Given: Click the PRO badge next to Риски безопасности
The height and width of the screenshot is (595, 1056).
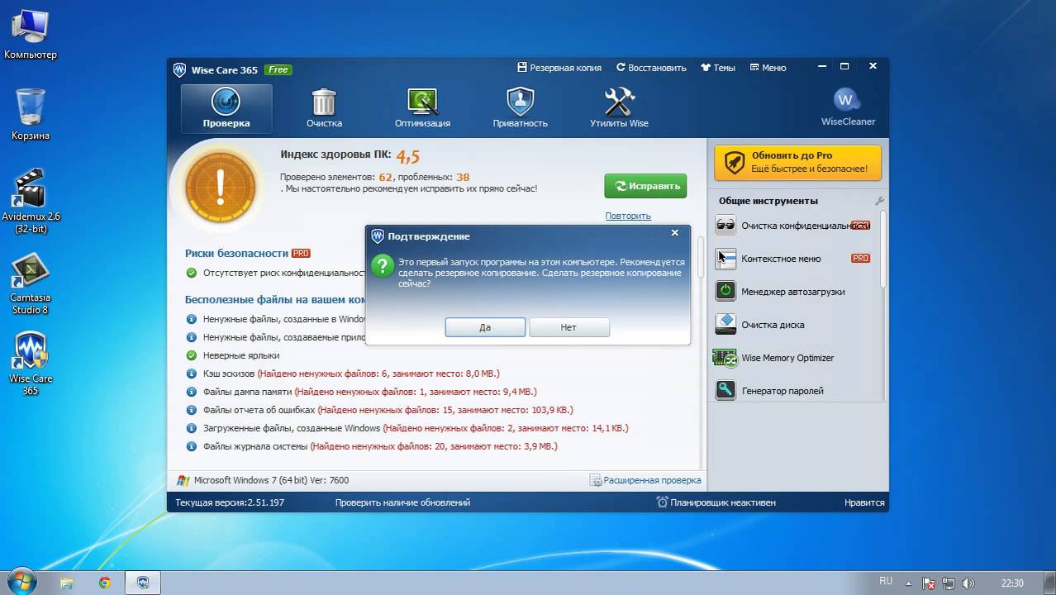Looking at the screenshot, I should point(301,254).
